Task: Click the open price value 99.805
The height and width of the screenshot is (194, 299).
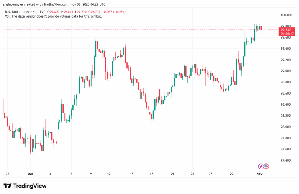Action: (x=54, y=11)
